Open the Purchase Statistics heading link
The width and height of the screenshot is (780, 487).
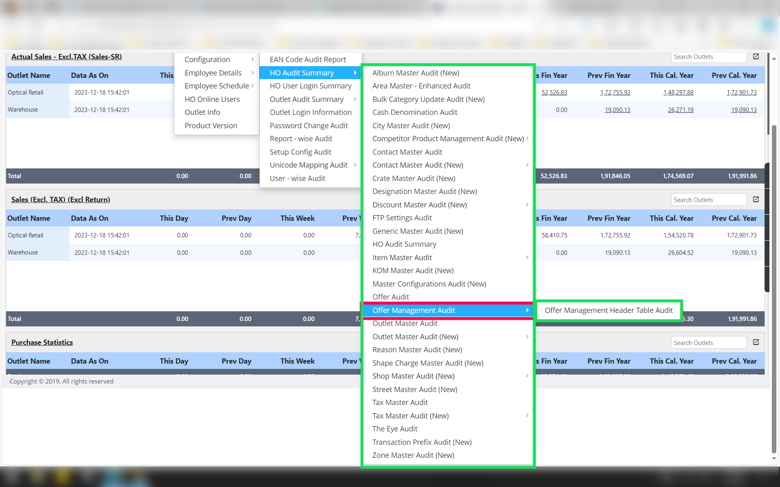tap(42, 343)
